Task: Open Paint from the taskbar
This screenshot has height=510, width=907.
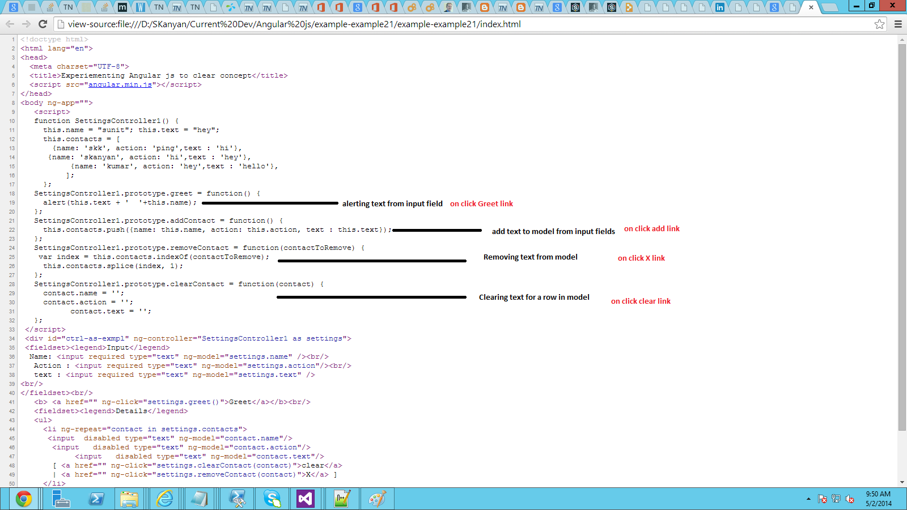Action: (x=377, y=499)
